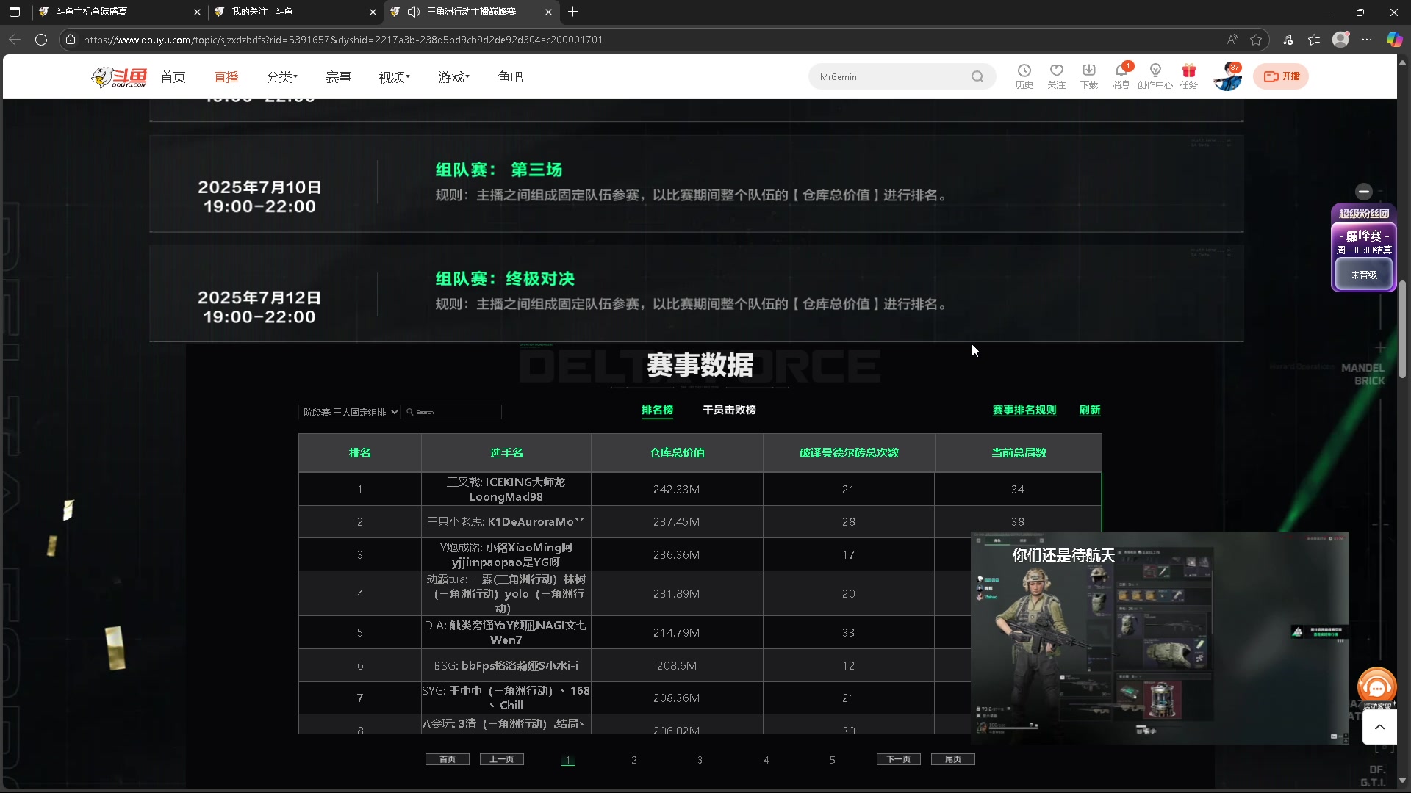Click the browser refresh icon
Image resolution: width=1411 pixels, height=793 pixels.
tap(41, 40)
